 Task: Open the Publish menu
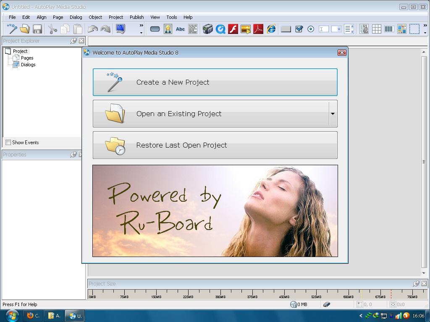click(x=136, y=17)
